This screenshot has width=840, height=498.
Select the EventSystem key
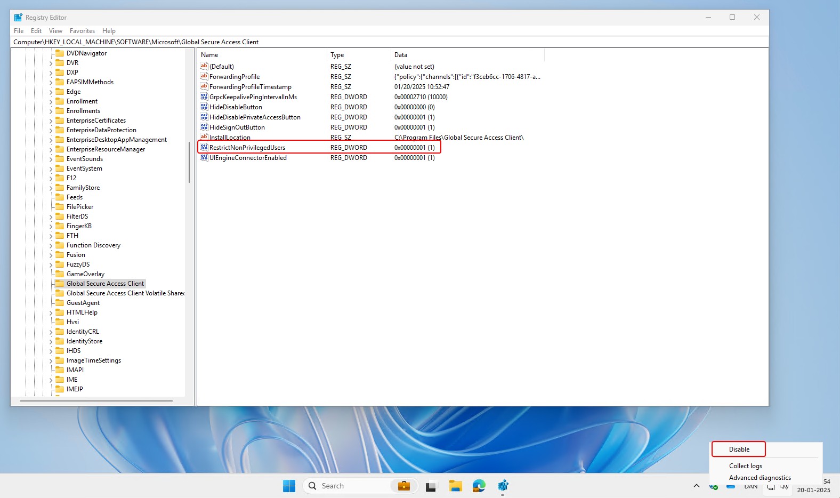[x=84, y=168]
